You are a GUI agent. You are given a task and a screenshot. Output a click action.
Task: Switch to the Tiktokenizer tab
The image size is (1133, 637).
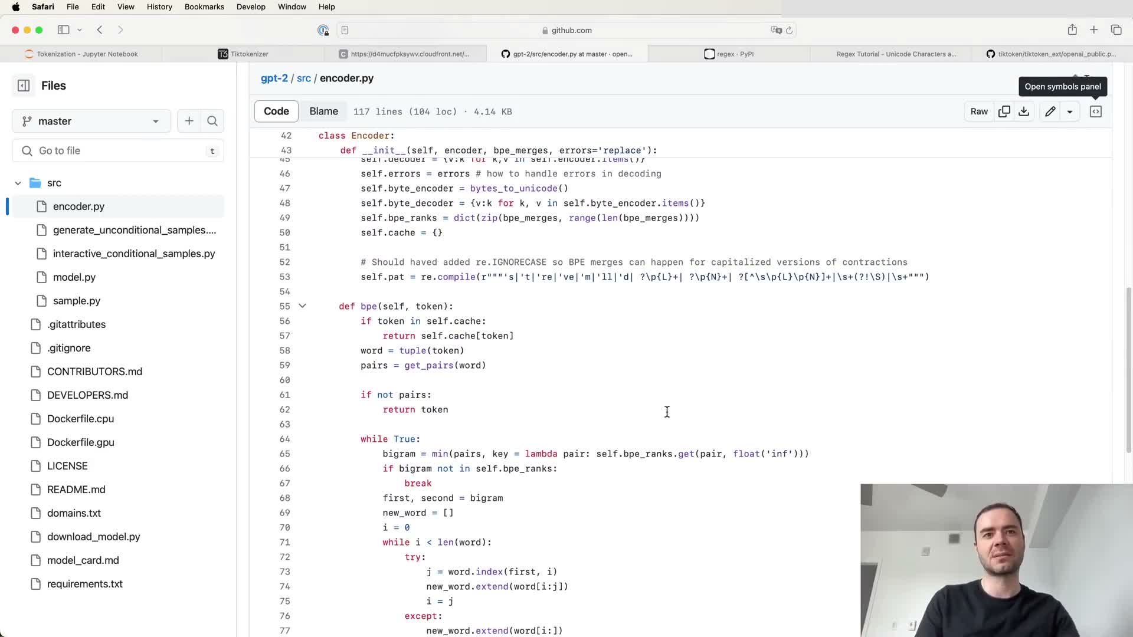point(243,54)
